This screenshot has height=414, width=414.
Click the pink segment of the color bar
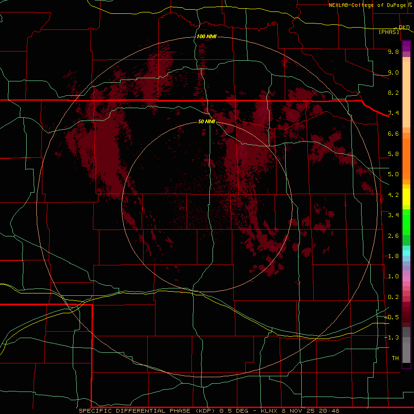(x=406, y=279)
